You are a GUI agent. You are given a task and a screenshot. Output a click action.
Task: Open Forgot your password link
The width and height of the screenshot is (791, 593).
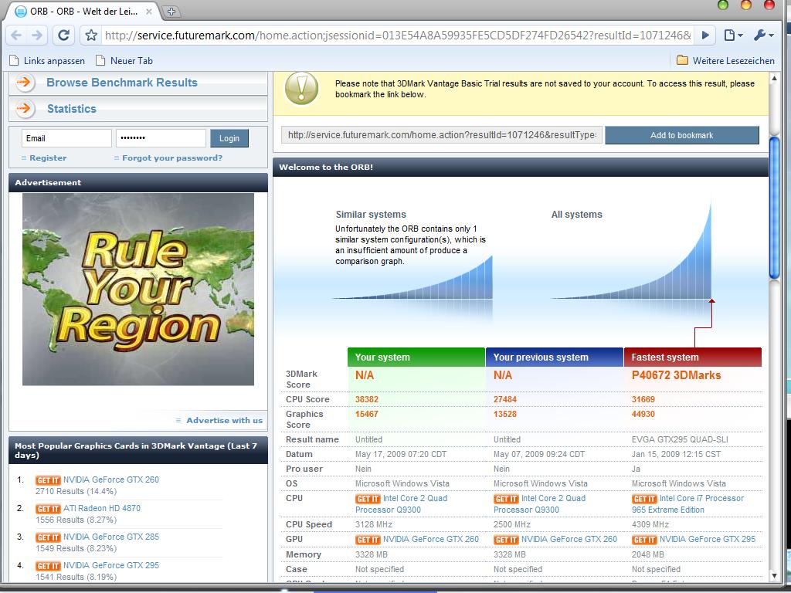click(x=172, y=158)
